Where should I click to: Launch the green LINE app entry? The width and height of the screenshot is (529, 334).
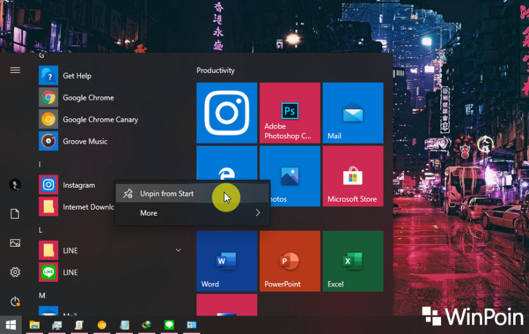pyautogui.click(x=111, y=272)
